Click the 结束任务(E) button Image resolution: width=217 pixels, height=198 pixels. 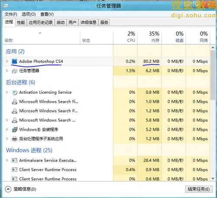(199, 189)
